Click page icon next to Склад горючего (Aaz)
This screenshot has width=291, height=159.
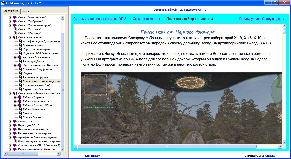click(20, 85)
